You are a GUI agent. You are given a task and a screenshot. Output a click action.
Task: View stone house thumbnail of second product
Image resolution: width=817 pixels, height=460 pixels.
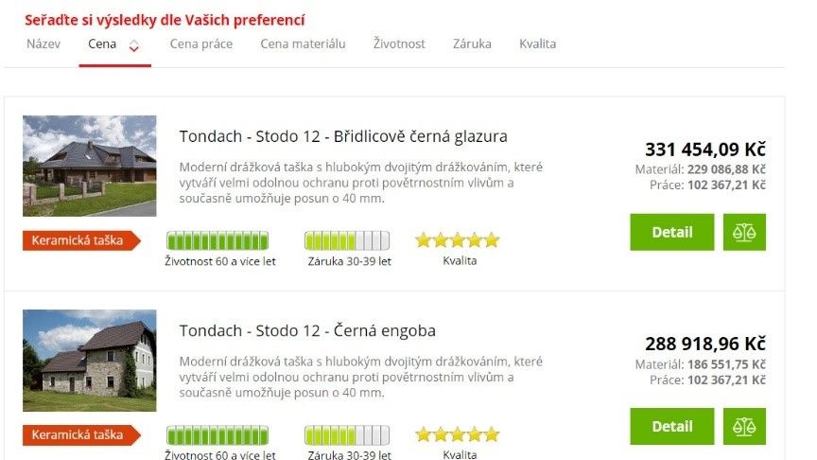click(x=90, y=361)
